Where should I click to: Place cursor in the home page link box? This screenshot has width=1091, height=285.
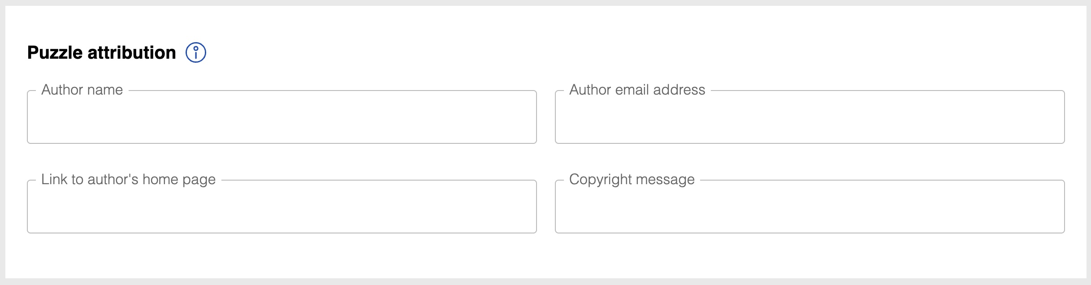[x=282, y=207]
